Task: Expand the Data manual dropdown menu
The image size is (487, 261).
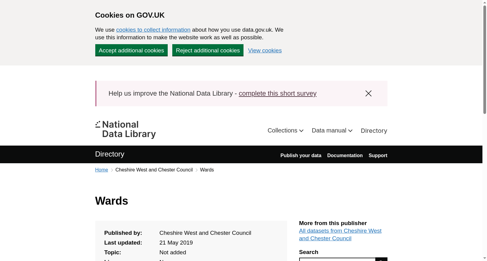Action: point(332,131)
